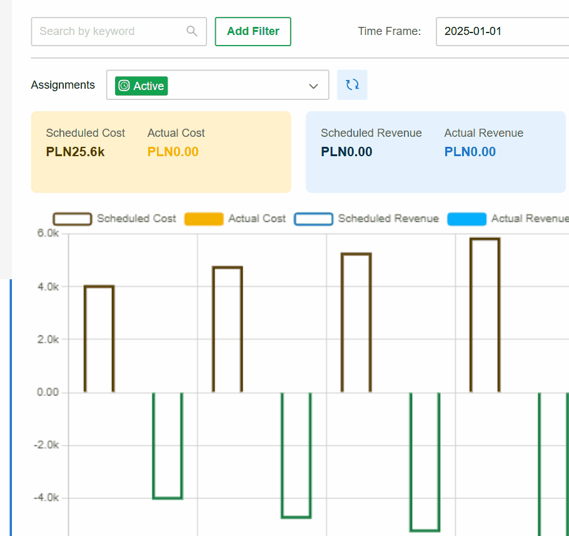Click the first green negative bar
The height and width of the screenshot is (536, 569).
pos(168,445)
